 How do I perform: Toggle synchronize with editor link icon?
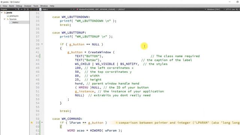[22, 9]
